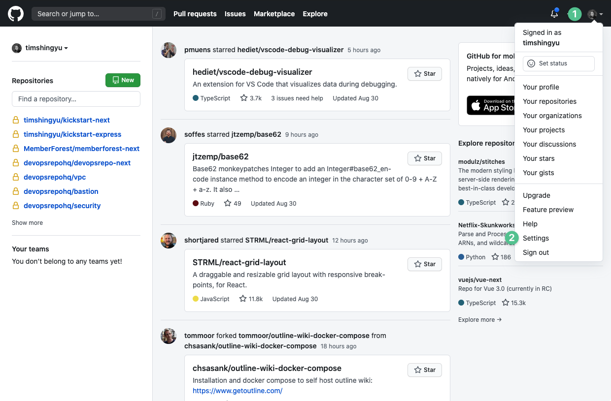This screenshot has width=611, height=401.
Task: Star jtzemp/base62 repository
Action: pos(425,158)
